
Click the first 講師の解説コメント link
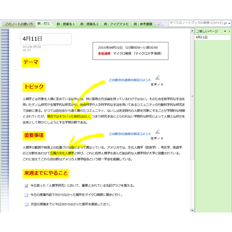coord(130,80)
